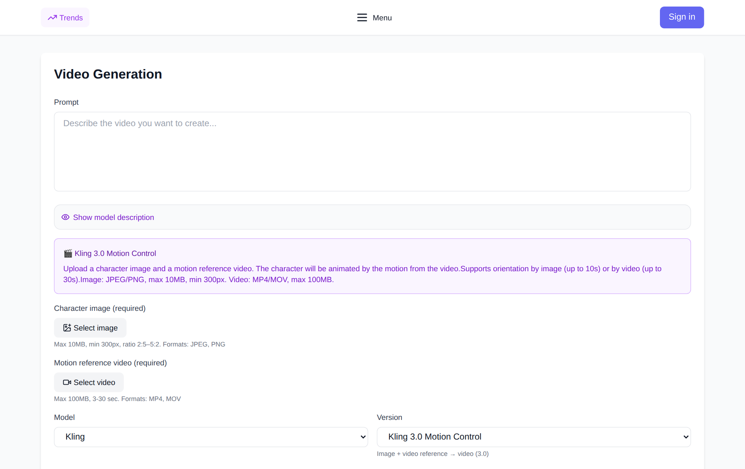Open the Version dropdown Kling 3.0 Motion Control
Viewport: 745px width, 469px height.
pos(534,437)
